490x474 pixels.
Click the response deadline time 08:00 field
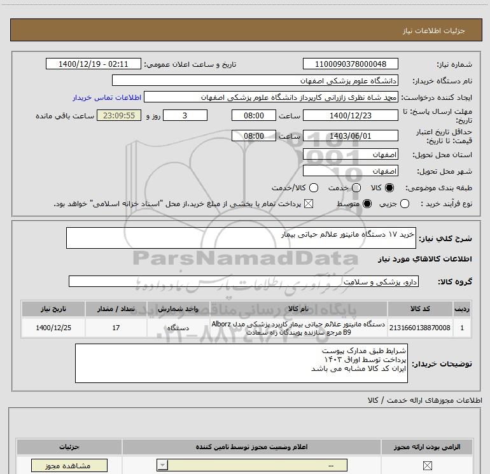click(x=254, y=115)
